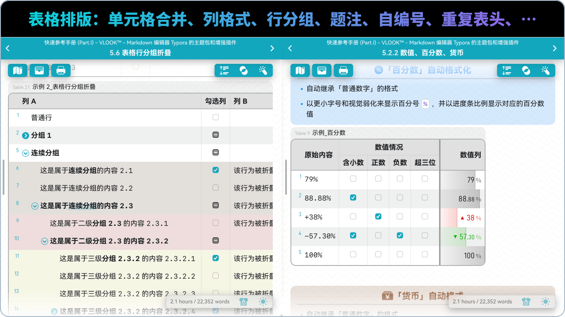
Task: Toggle light/dark sun icon, right panel
Action: tap(546, 302)
